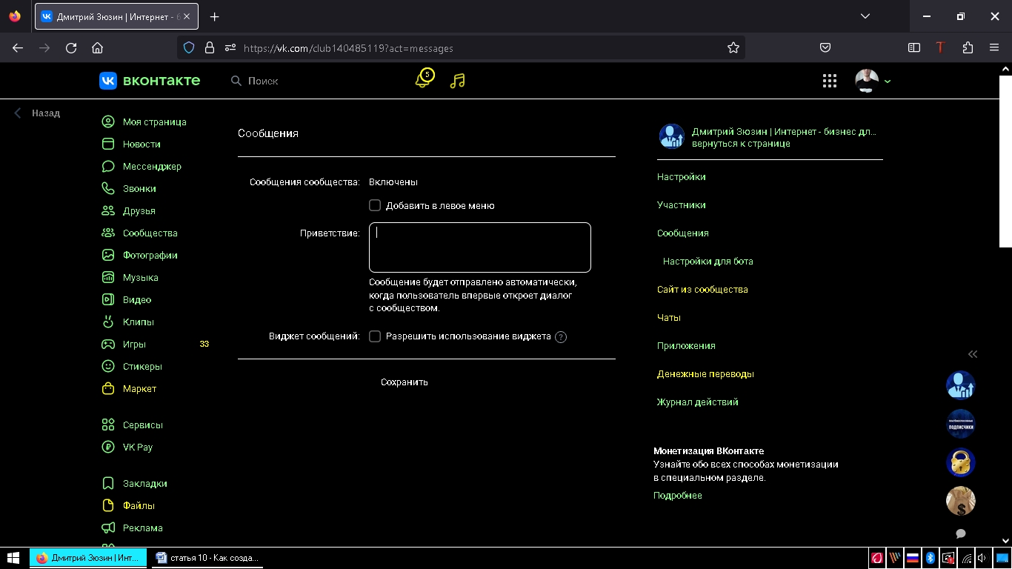Click Подробнее monetization link
The width and height of the screenshot is (1012, 569).
point(678,496)
